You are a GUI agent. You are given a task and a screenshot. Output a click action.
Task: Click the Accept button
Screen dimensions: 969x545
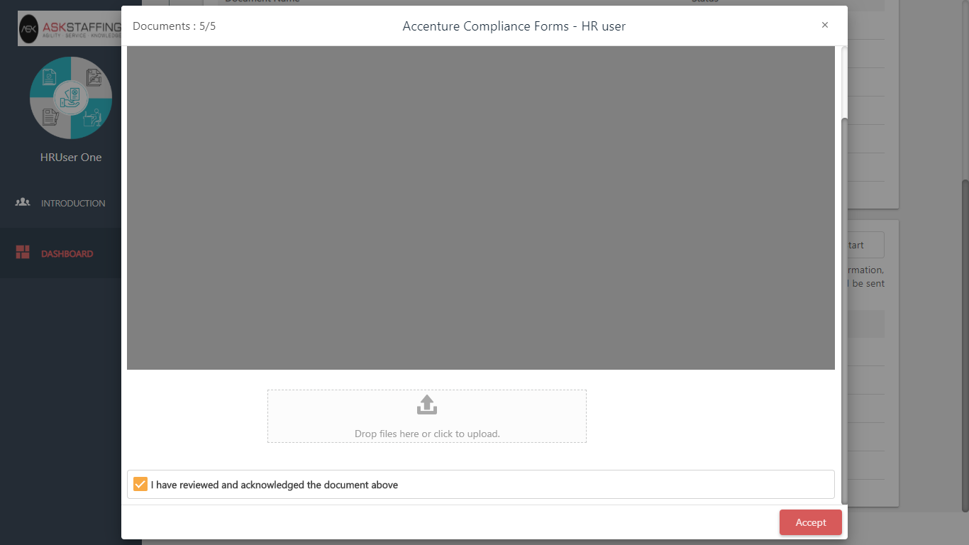tap(810, 522)
